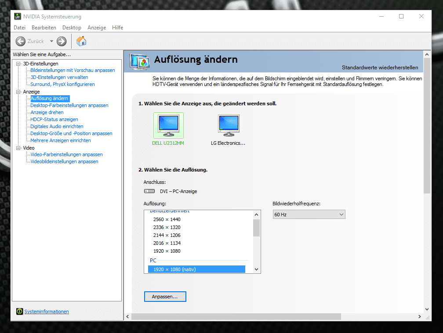Viewport: 443px width, 333px height.
Task: Select resolution 2016 × 1134
Action: [x=167, y=243]
